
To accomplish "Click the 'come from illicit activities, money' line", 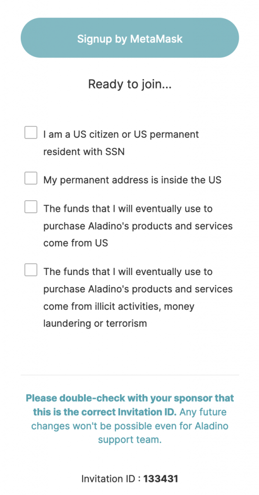I will click(119, 306).
